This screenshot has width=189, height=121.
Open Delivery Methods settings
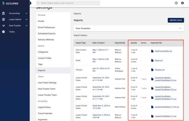[46, 40]
